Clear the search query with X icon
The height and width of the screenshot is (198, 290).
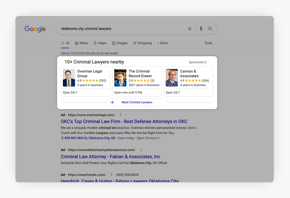(x=190, y=29)
